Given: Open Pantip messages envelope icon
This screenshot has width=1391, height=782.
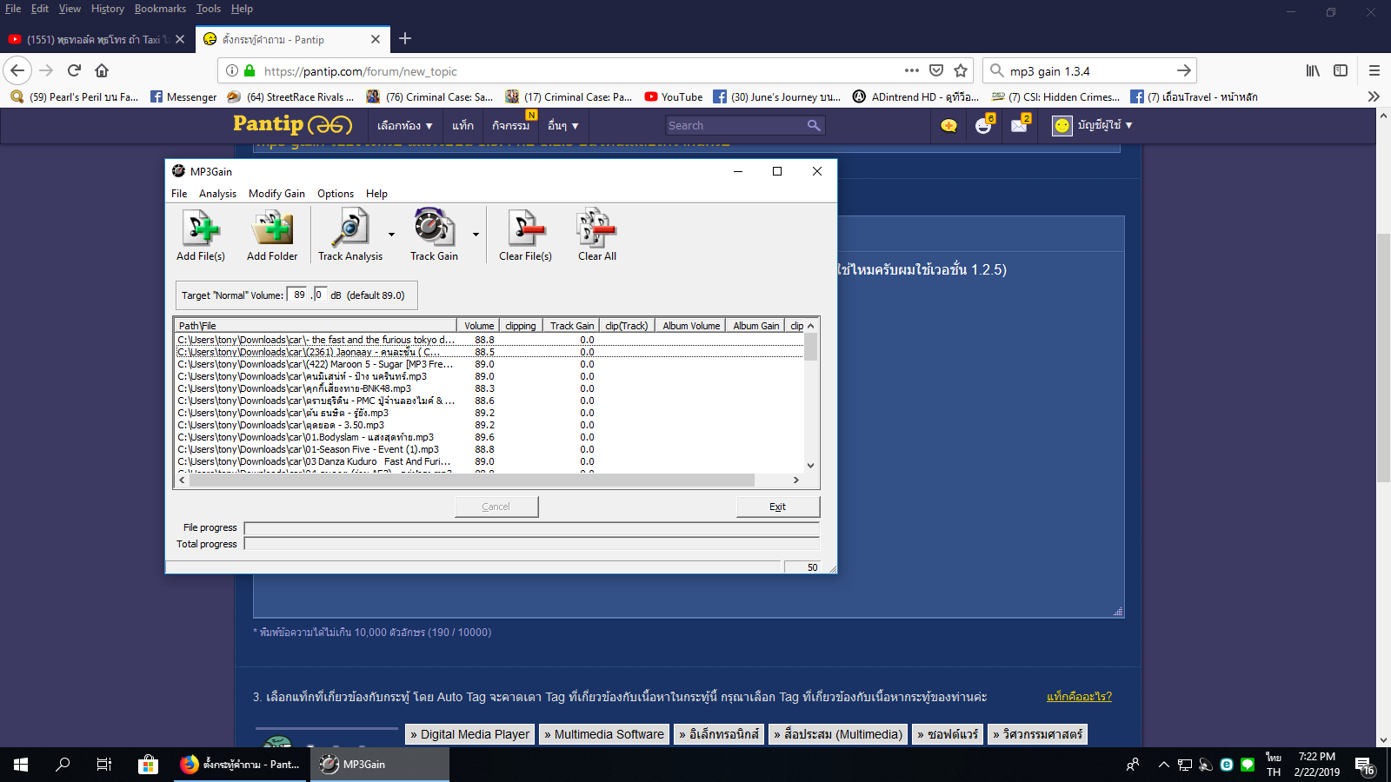Looking at the screenshot, I should coord(1020,124).
